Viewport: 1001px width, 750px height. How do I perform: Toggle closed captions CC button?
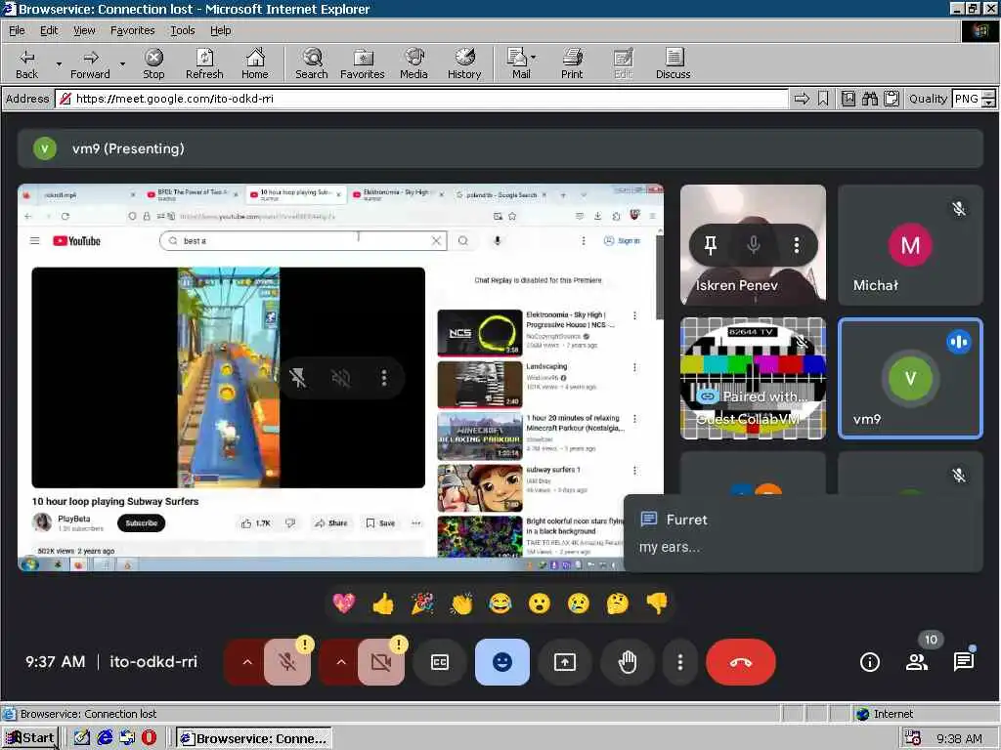(440, 662)
